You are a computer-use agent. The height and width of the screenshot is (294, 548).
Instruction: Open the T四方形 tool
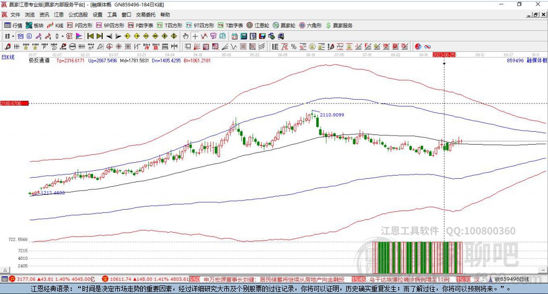pos(170,26)
